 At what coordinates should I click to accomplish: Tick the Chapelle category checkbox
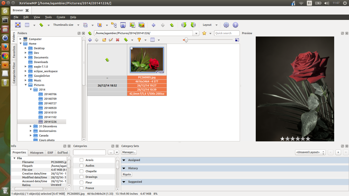82,171
